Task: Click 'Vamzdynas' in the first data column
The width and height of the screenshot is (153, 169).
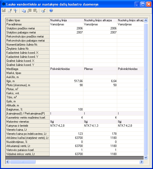Action: [66, 24]
